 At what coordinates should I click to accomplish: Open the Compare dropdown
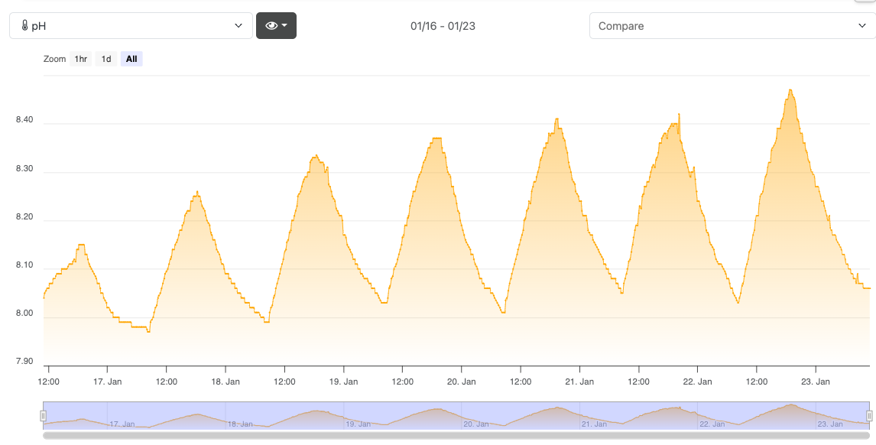coord(732,26)
